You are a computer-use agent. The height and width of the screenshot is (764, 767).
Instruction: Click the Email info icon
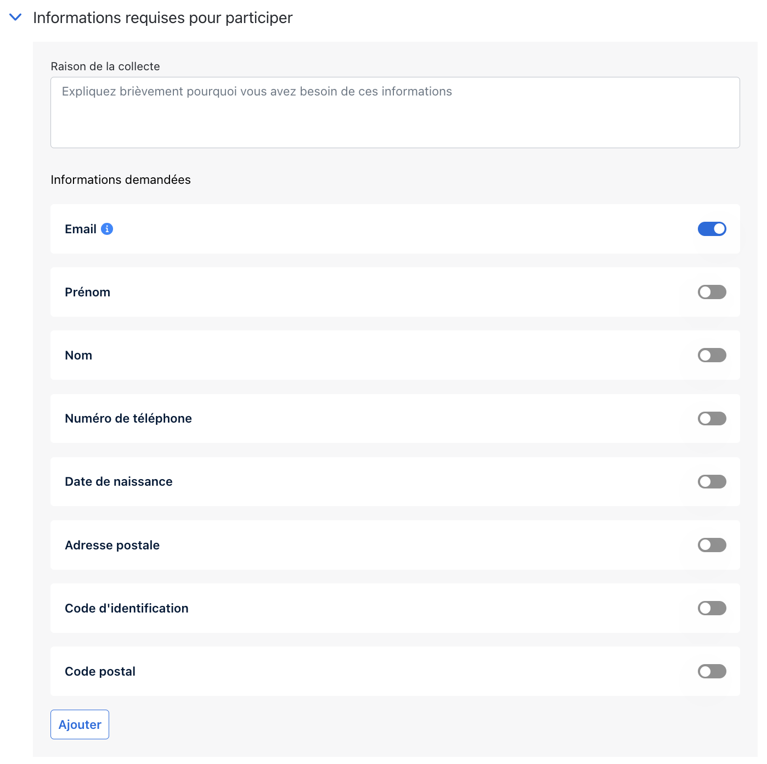[108, 229]
